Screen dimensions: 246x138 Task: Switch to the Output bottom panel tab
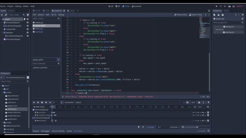click(36, 131)
